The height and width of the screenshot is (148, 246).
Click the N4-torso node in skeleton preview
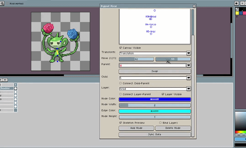pyautogui.click(x=151, y=27)
